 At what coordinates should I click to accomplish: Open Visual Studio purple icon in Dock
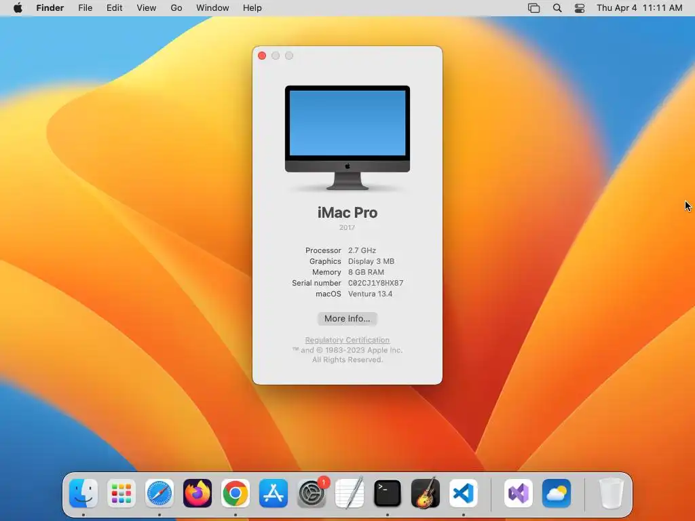click(518, 493)
